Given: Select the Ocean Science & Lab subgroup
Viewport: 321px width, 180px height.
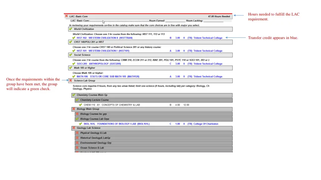Looking at the screenshot, I should [x=154, y=148].
